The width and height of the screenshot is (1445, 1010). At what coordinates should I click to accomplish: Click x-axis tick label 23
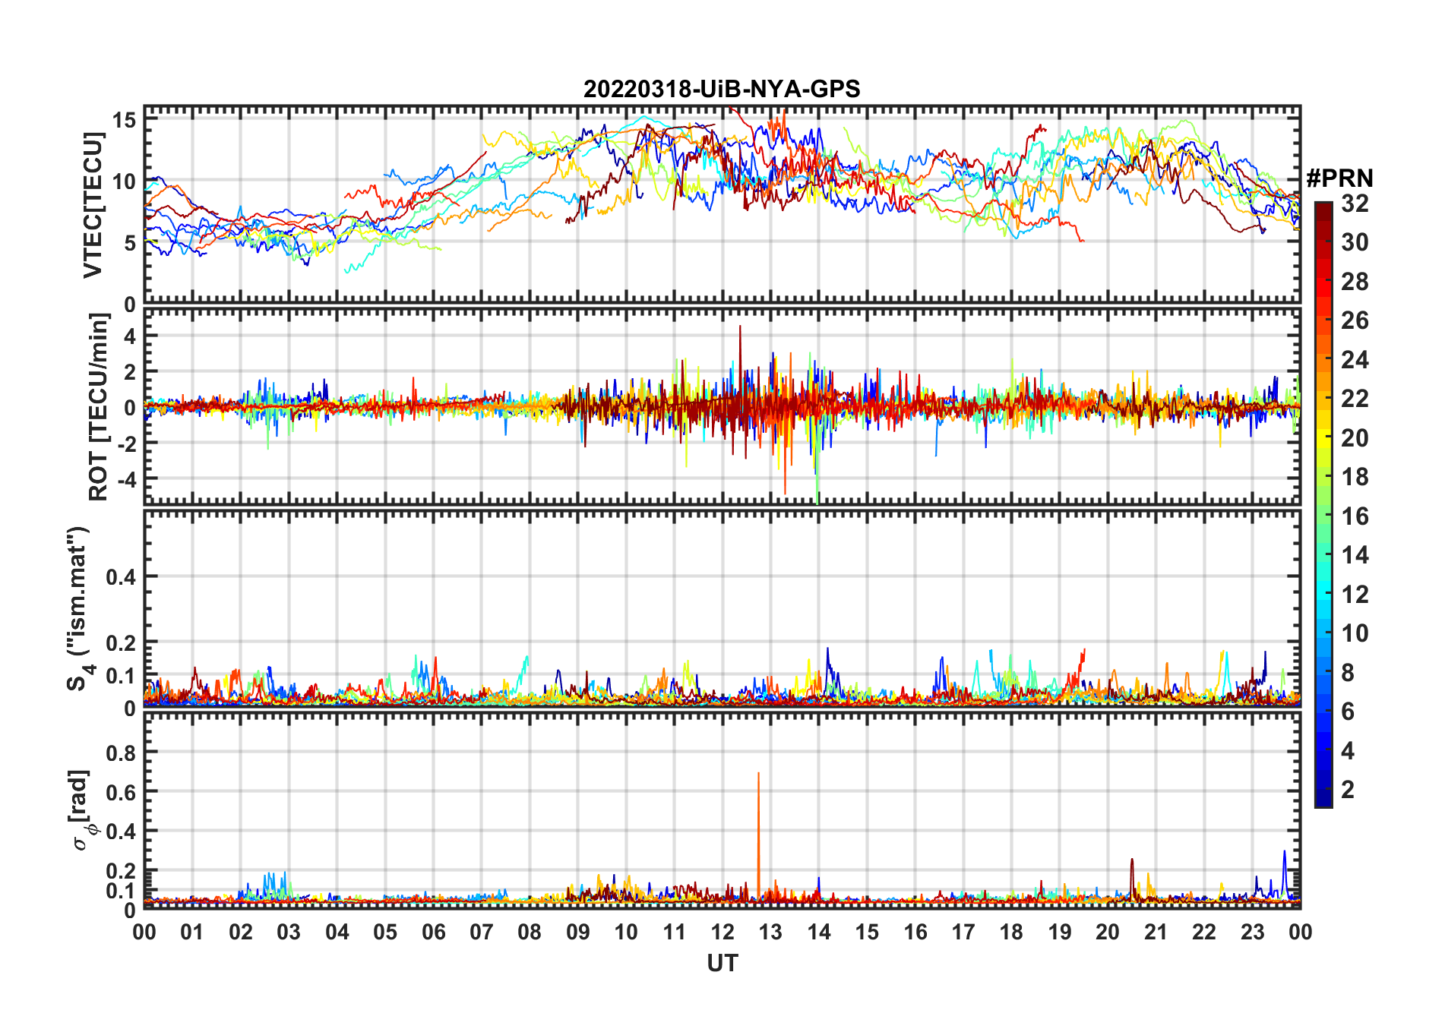point(1253,932)
